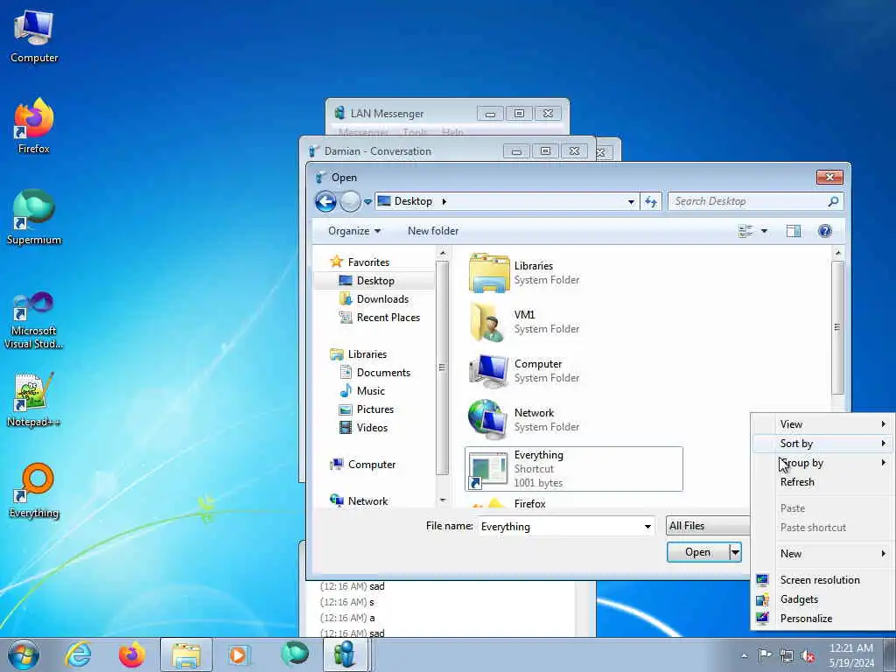Select Recent Places in navigation pane

coord(388,317)
